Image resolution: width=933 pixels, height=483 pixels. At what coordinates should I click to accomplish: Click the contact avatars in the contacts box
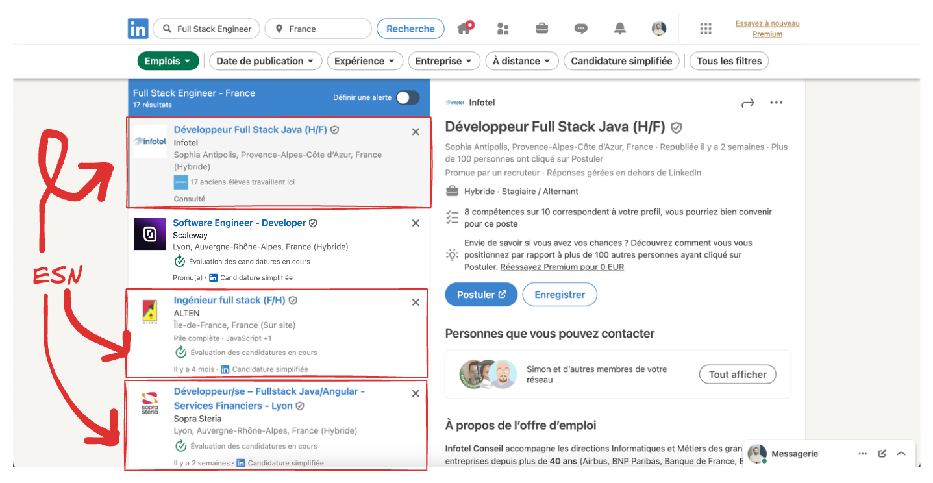[x=488, y=374]
